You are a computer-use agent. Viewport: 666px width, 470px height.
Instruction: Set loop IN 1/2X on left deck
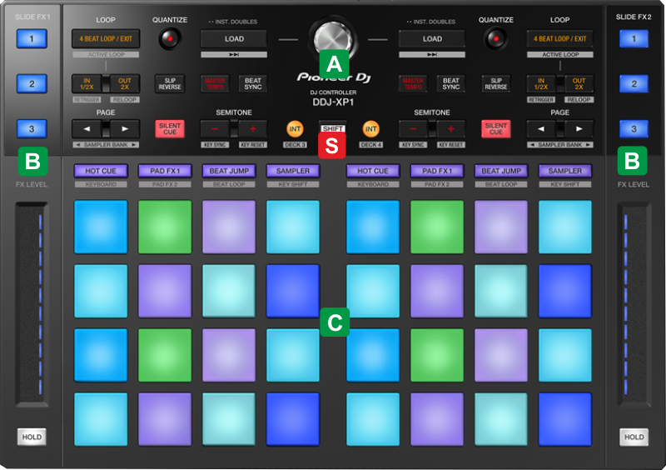87,83
